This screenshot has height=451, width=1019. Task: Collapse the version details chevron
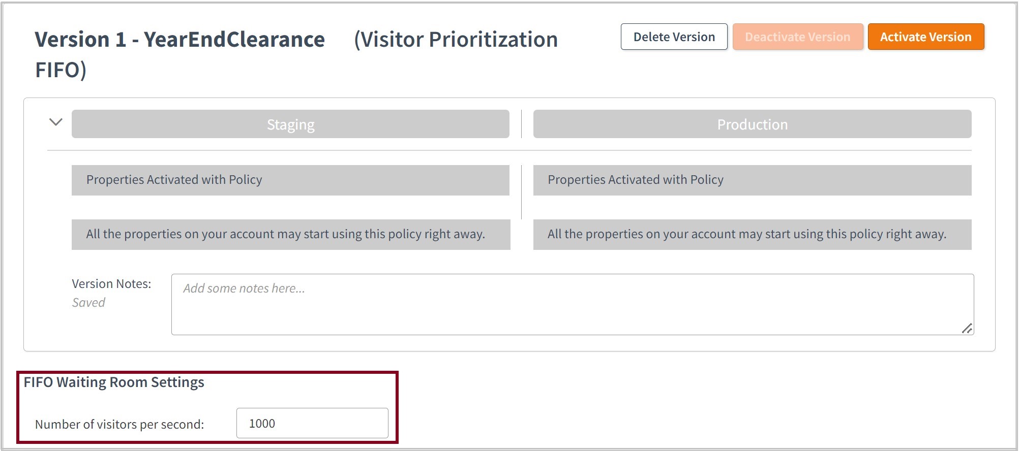[x=56, y=122]
